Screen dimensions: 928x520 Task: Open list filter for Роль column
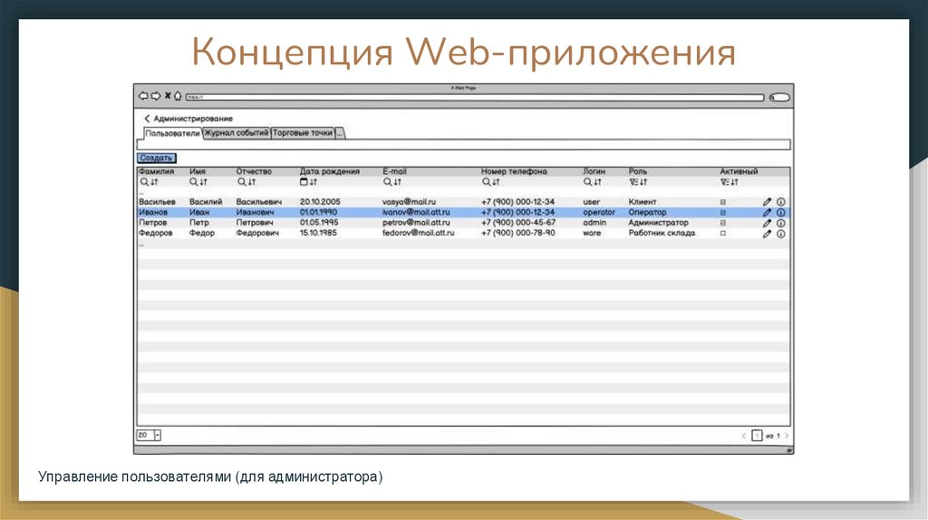tap(633, 182)
